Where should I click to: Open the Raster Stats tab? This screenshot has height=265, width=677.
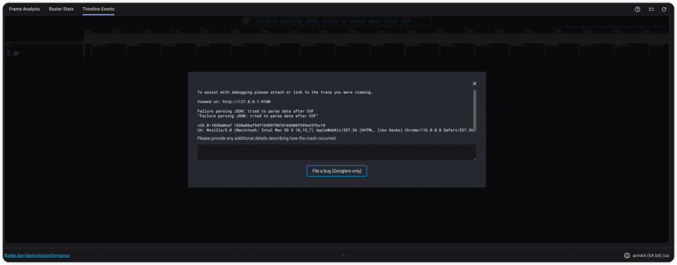pos(61,9)
